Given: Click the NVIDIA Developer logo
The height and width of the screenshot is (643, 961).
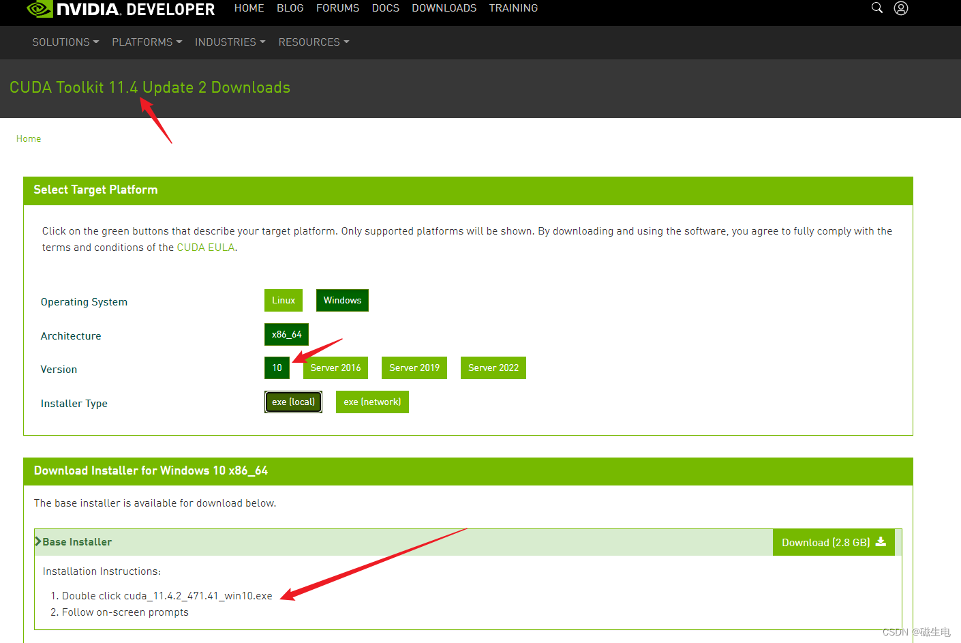Looking at the screenshot, I should pyautogui.click(x=121, y=9).
